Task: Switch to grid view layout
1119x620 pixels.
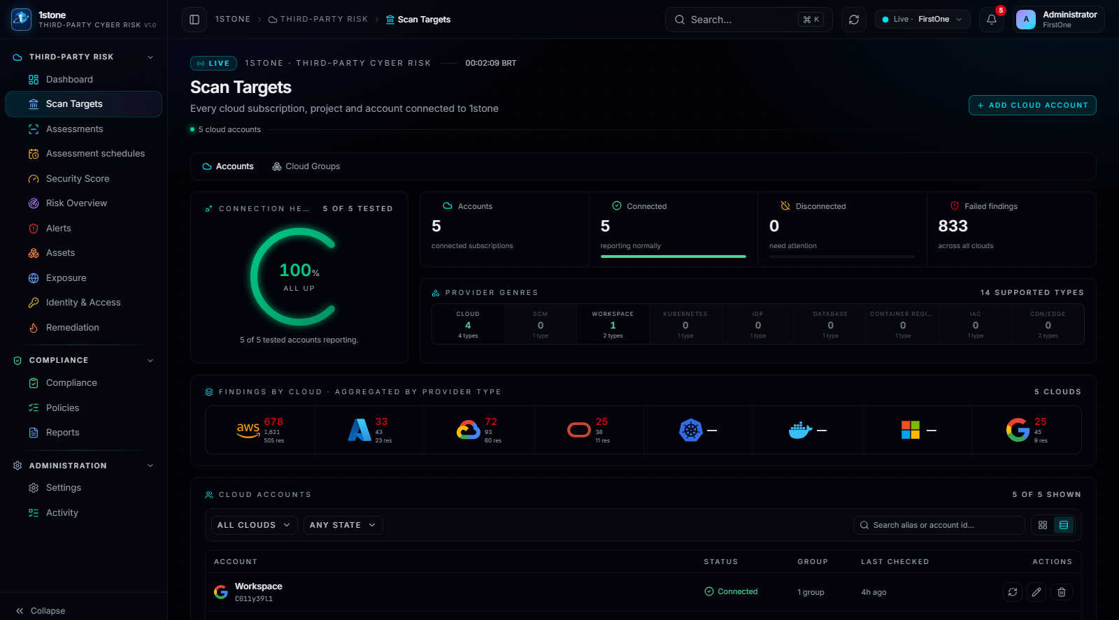Action: [1043, 525]
